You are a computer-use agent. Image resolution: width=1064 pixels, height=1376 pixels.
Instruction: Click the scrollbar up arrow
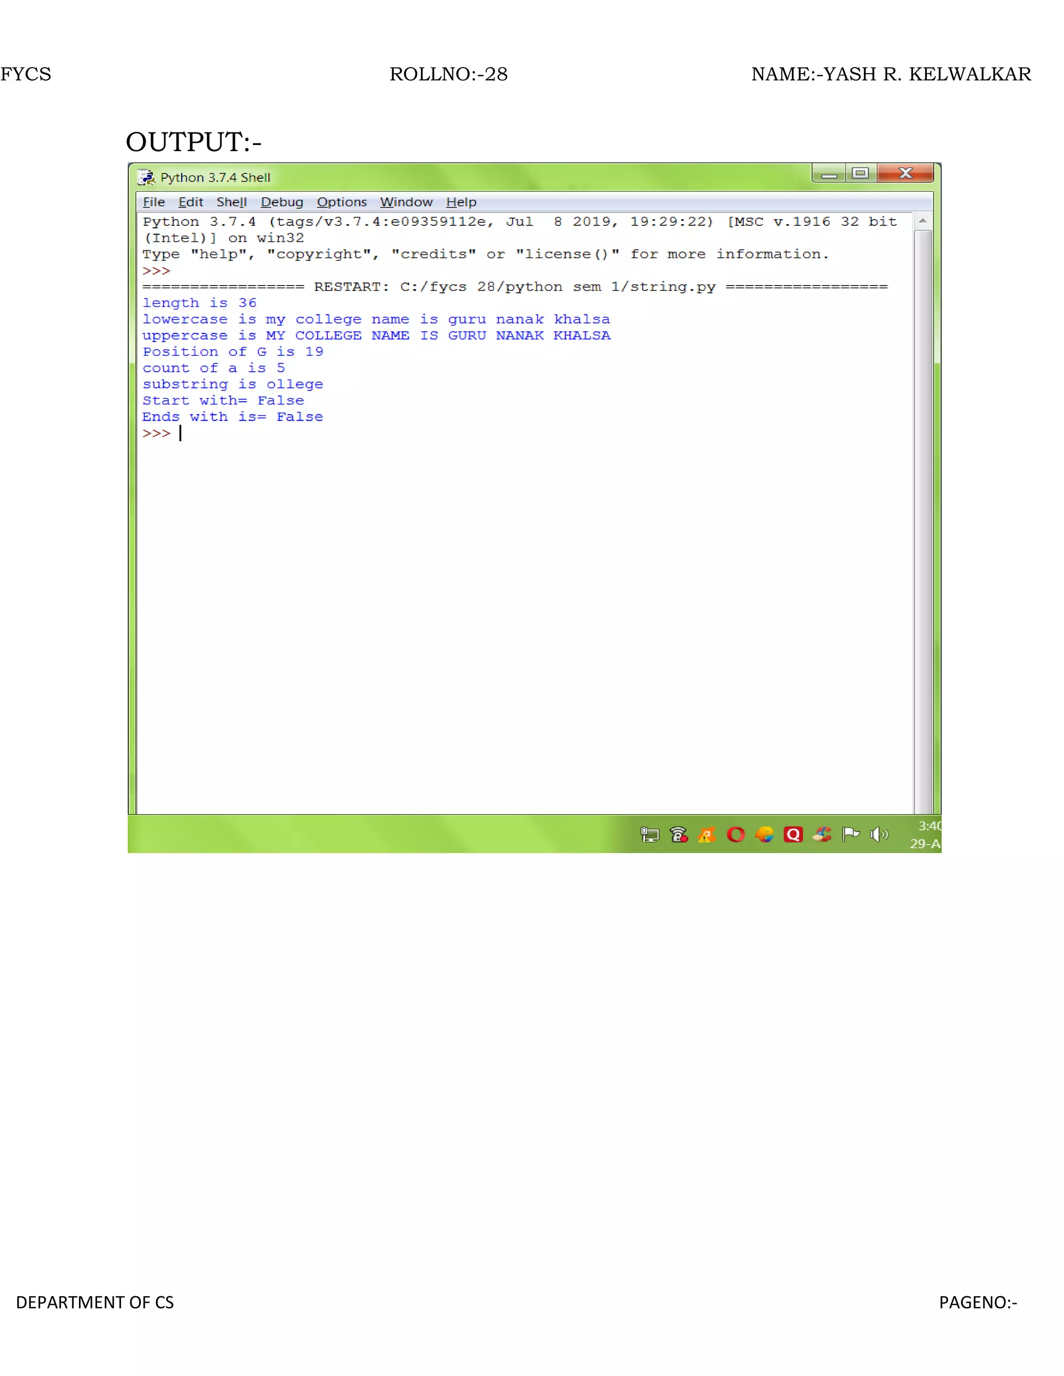coord(922,221)
